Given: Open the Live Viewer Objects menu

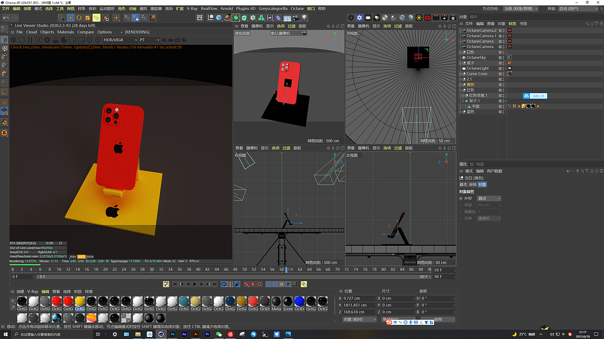Looking at the screenshot, I should [47, 32].
